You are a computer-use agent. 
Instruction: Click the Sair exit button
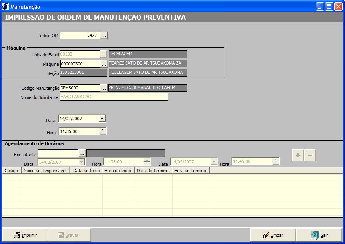point(319,235)
